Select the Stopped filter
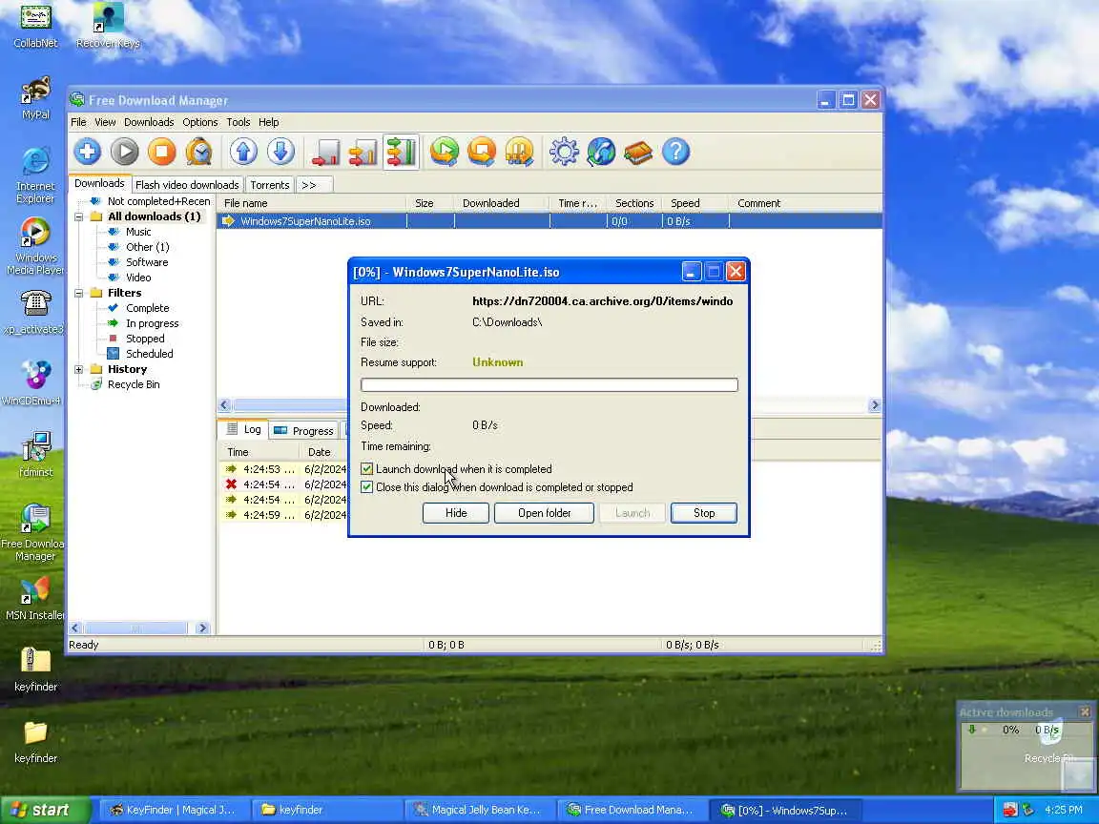This screenshot has height=824, width=1099. click(145, 339)
